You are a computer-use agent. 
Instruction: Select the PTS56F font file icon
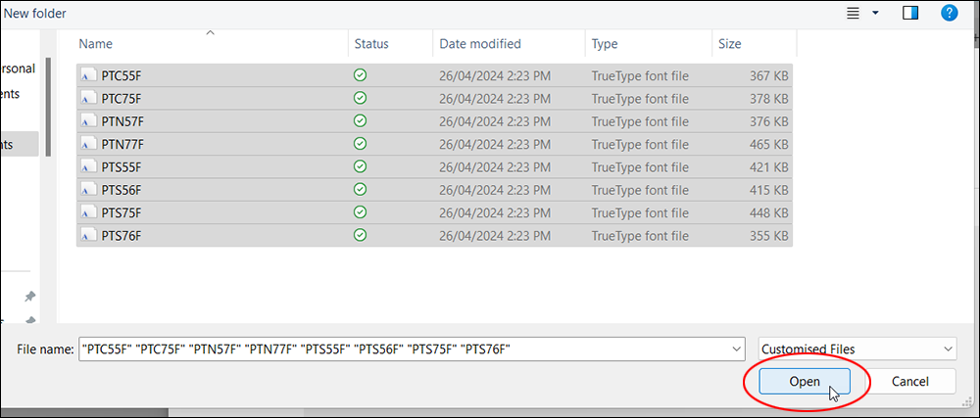[x=89, y=190]
